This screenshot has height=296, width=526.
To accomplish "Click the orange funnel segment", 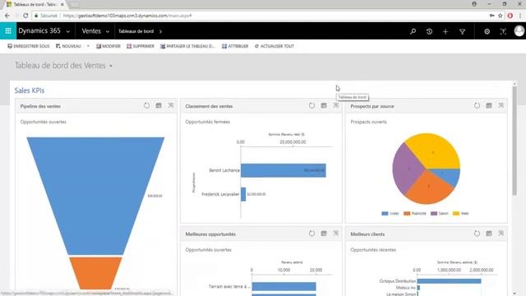I will pos(95,272).
